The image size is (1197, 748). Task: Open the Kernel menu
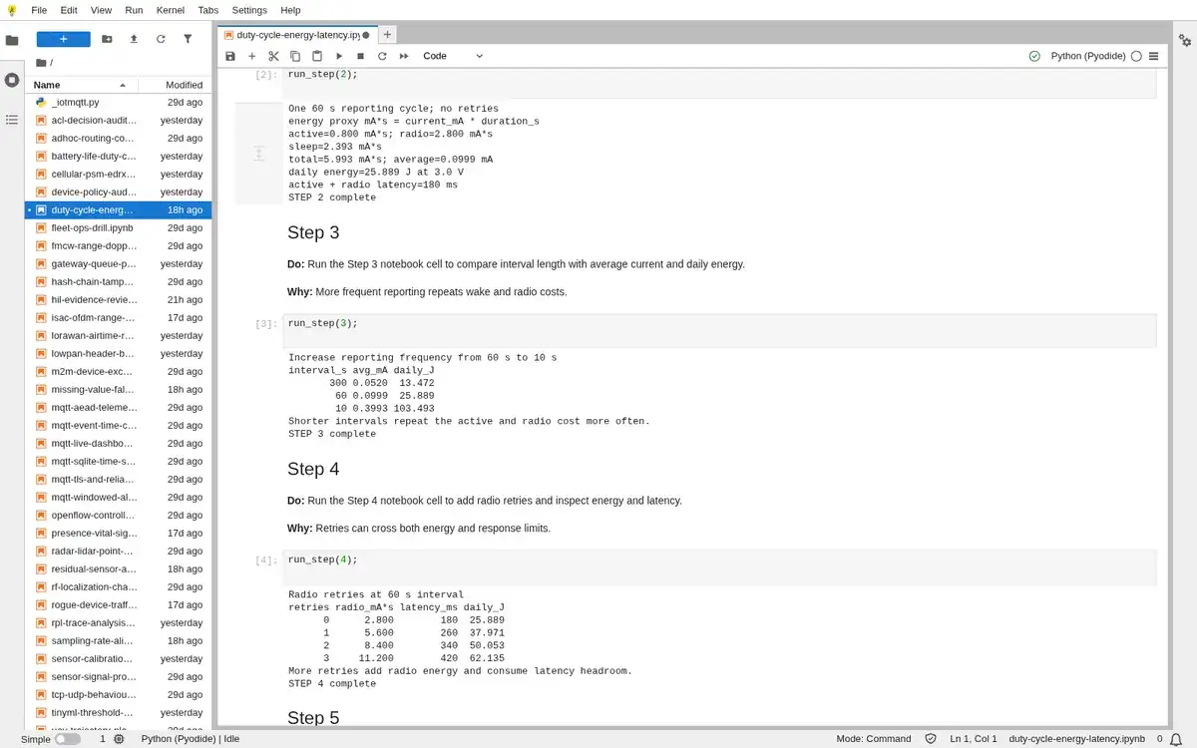point(171,10)
